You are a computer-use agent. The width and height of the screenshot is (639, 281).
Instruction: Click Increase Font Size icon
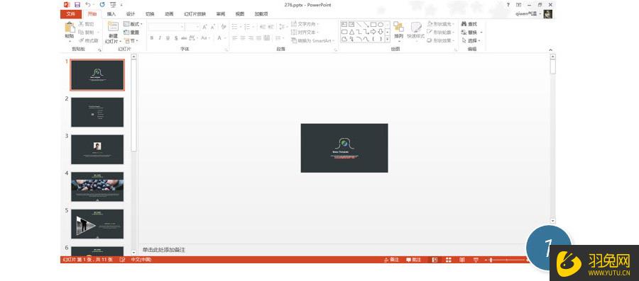click(x=204, y=27)
